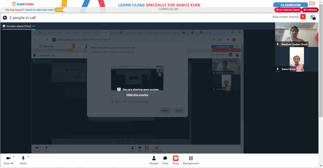
Task: Select Sanvi Kure video tile
Action: [x=297, y=59]
